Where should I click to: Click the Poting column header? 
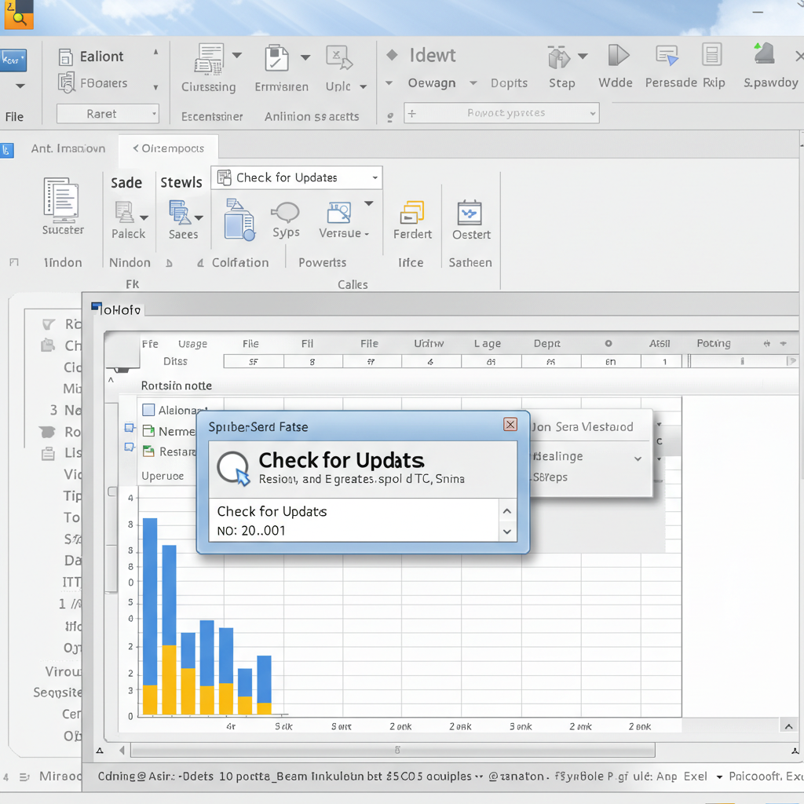pos(713,344)
